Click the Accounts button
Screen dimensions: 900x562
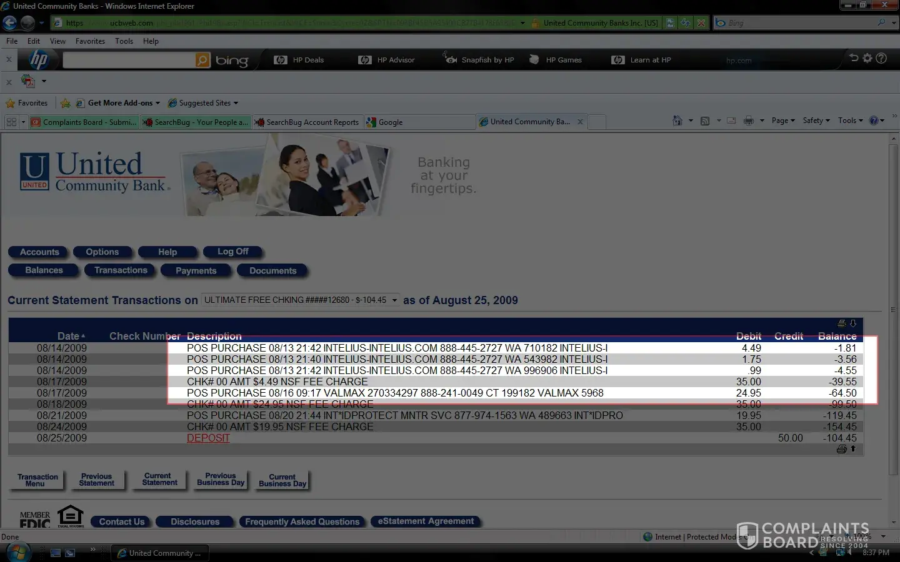tap(39, 252)
